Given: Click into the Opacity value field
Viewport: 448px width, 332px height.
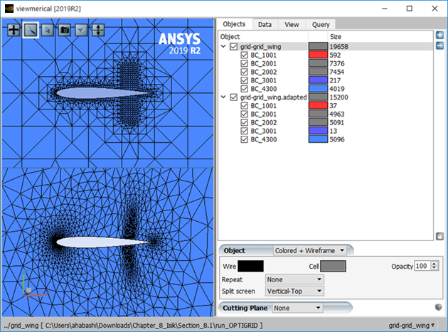Looking at the screenshot, I should click(422, 266).
